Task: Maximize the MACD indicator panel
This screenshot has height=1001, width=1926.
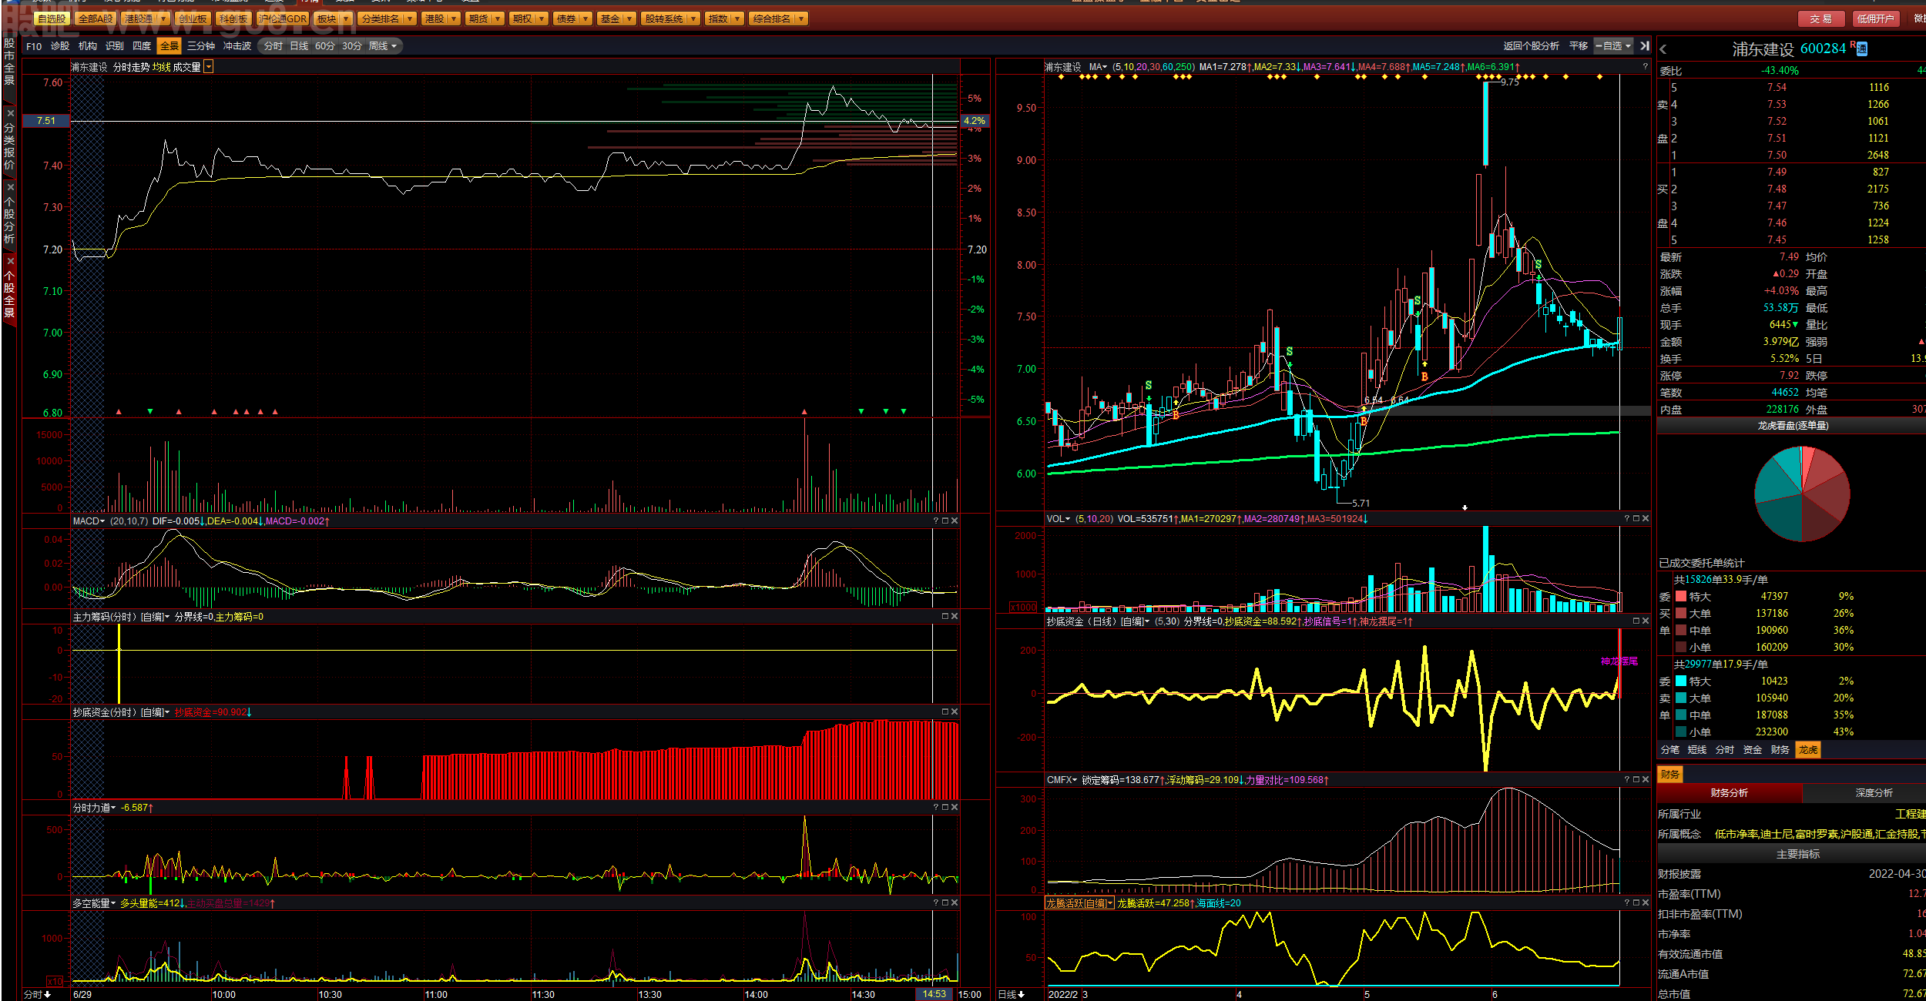Action: (945, 521)
